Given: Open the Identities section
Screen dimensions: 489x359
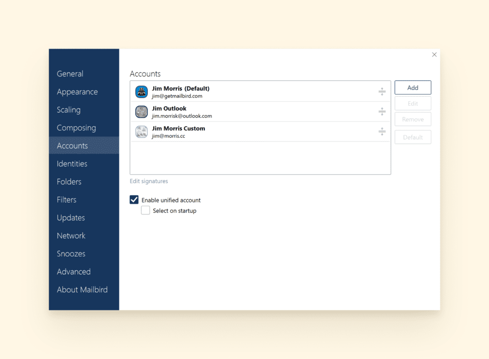Looking at the screenshot, I should (x=72, y=164).
